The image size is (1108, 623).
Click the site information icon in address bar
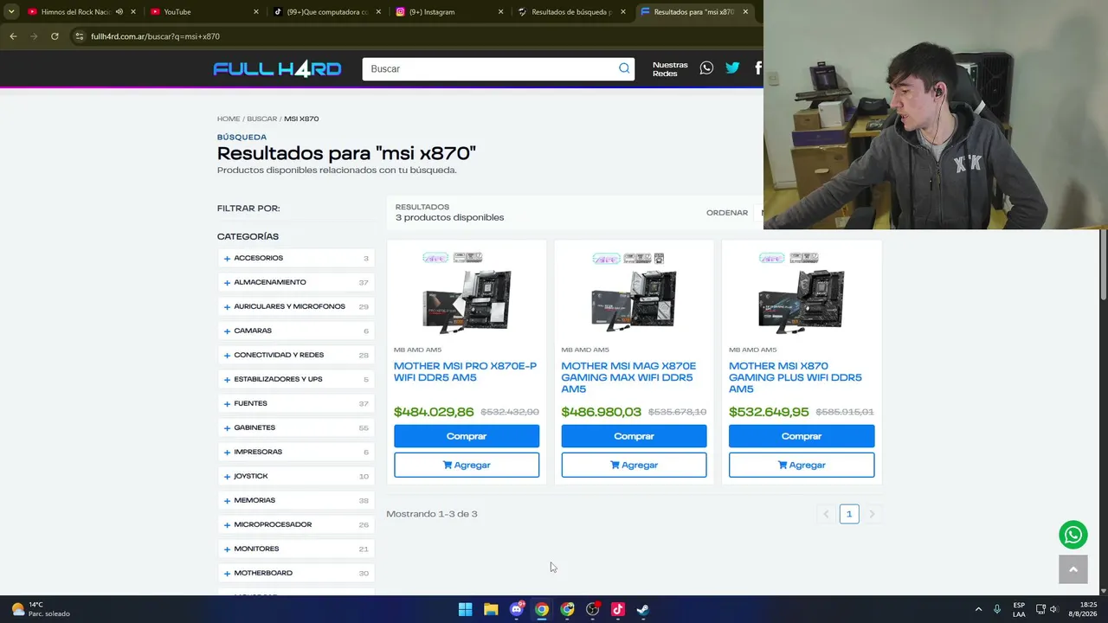click(79, 36)
